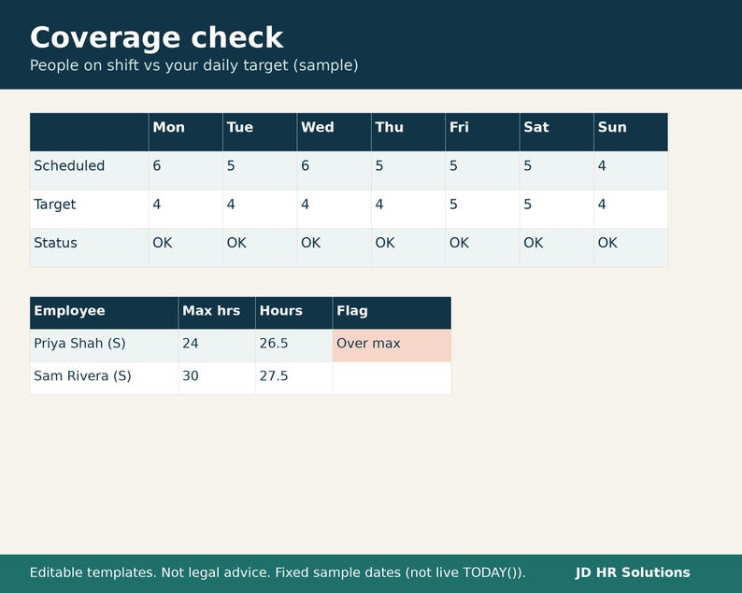Select the OK status under Thu
The image size is (742, 593).
point(408,247)
